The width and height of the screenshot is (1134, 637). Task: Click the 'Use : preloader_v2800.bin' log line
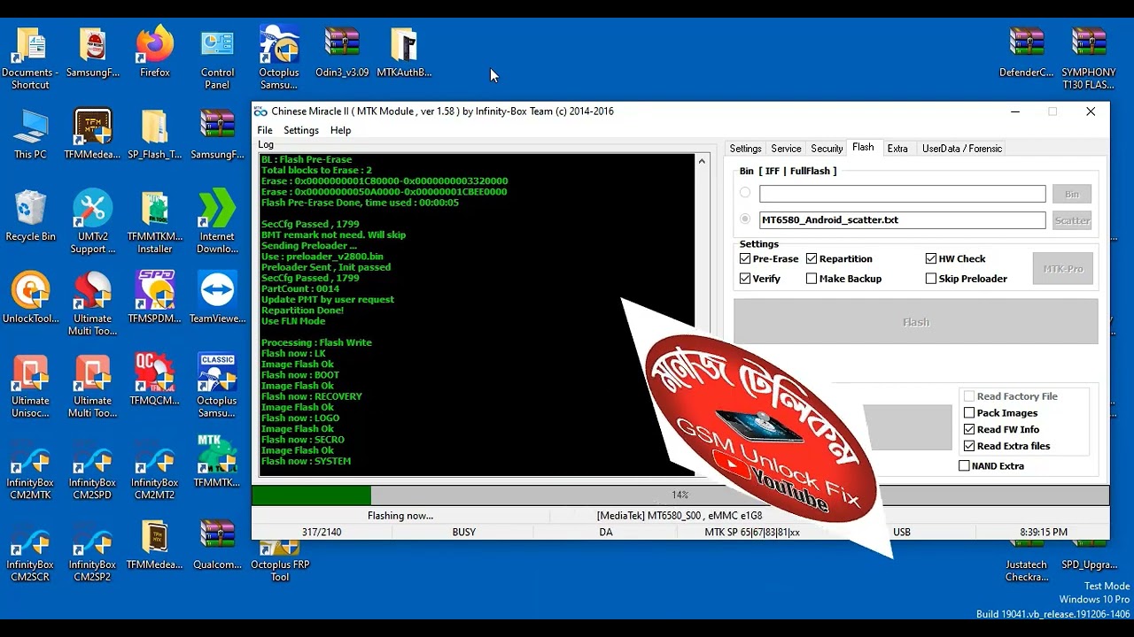tap(322, 257)
